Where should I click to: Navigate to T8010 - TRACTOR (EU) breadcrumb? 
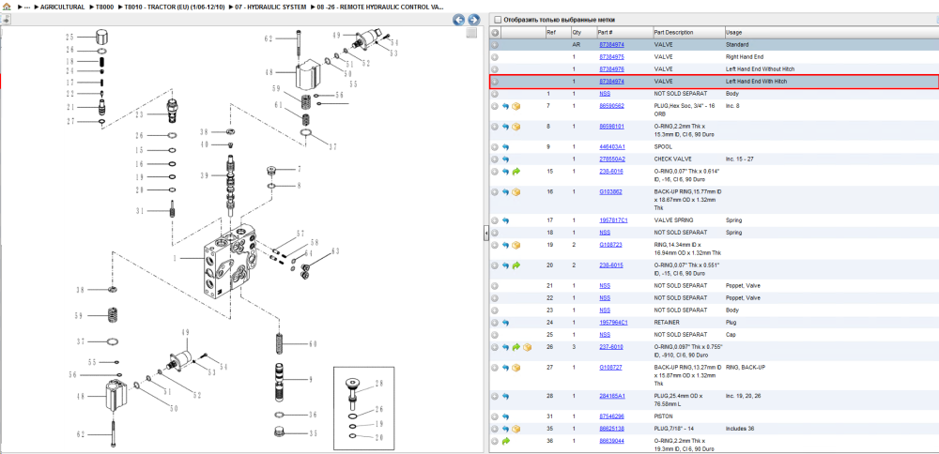tap(176, 8)
